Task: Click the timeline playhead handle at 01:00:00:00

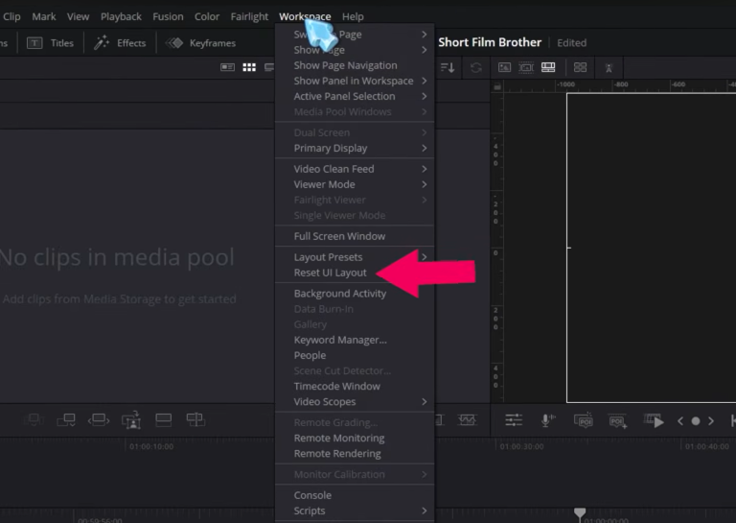Action: click(580, 512)
